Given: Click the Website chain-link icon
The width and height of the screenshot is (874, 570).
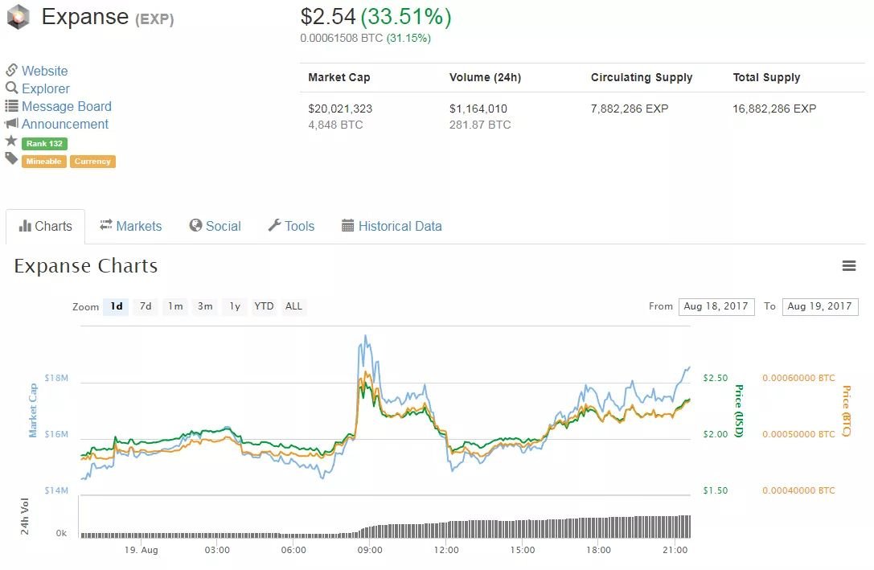Looking at the screenshot, I should [x=12, y=70].
